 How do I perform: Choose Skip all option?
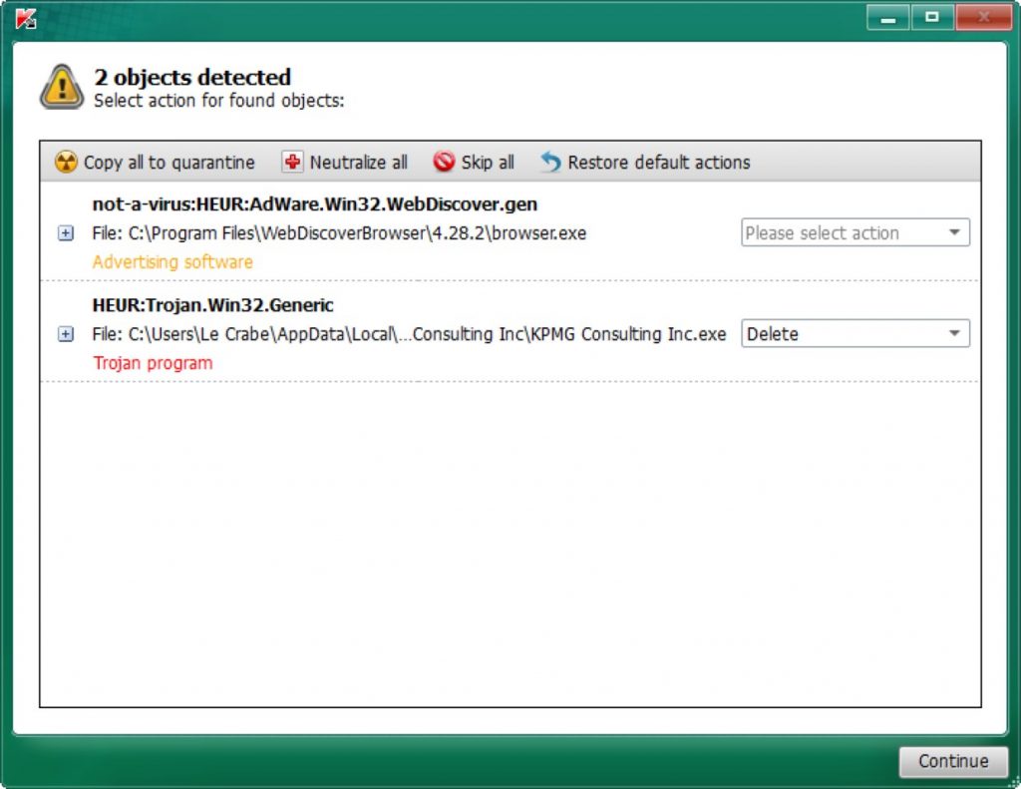(x=474, y=162)
